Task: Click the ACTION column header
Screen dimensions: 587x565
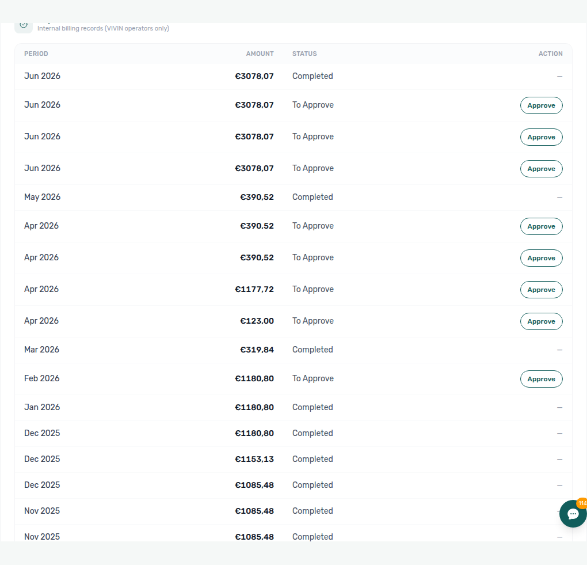Action: pyautogui.click(x=550, y=54)
